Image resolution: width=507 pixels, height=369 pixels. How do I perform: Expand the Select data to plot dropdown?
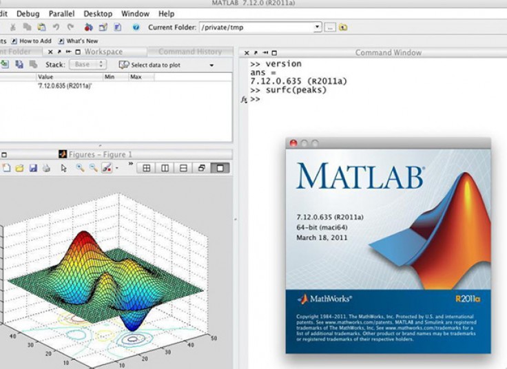click(x=211, y=65)
